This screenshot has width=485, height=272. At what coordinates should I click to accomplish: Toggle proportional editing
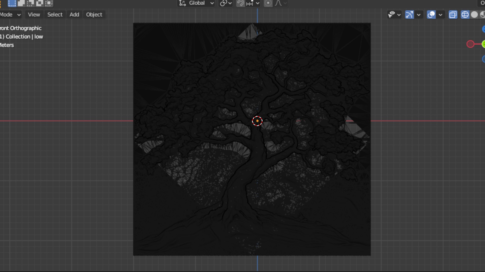click(268, 3)
